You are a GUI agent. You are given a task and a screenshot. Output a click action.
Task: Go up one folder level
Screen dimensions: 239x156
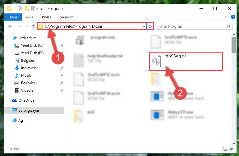click(x=33, y=26)
